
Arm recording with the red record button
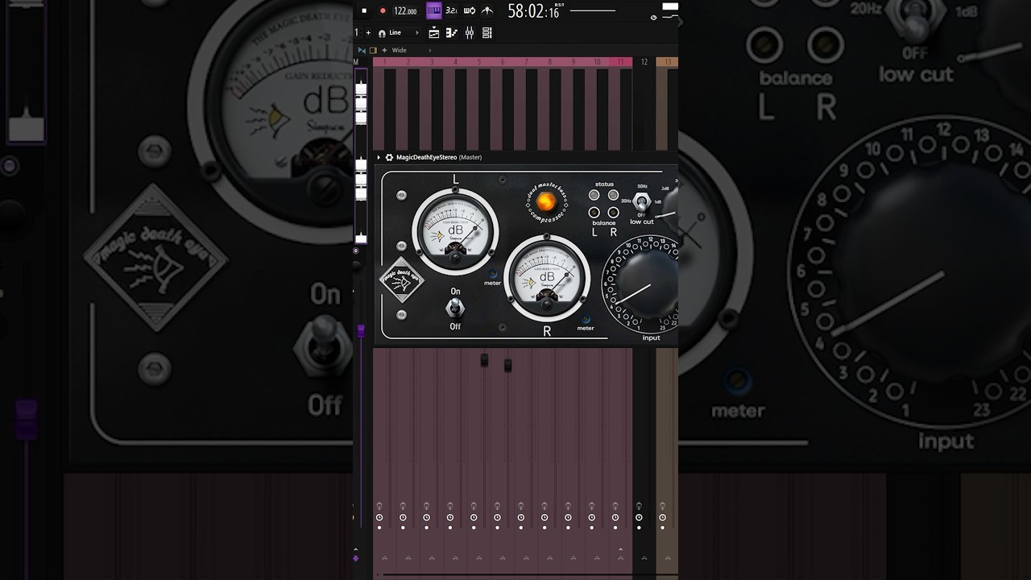(383, 10)
